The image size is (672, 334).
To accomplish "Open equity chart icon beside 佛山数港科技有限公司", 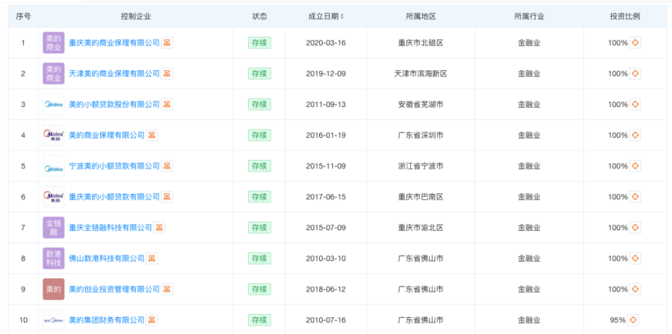I will 152,259.
